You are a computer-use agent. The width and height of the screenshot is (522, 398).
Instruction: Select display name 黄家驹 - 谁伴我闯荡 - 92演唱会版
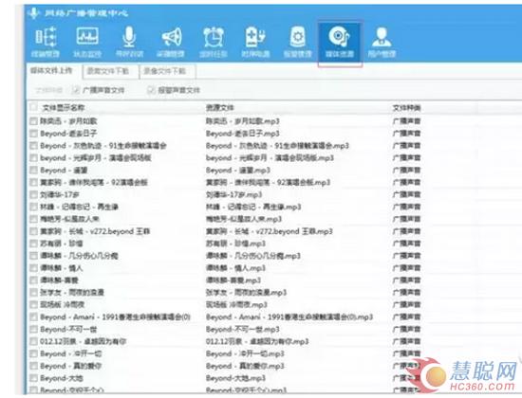click(94, 183)
